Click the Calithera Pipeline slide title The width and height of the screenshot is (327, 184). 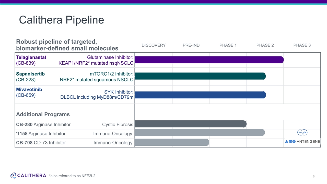pos(62,20)
